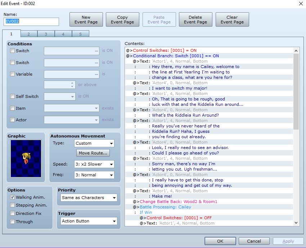Click Delete Event Page button
Viewport: 306px width, 248px height.
[x=195, y=19]
